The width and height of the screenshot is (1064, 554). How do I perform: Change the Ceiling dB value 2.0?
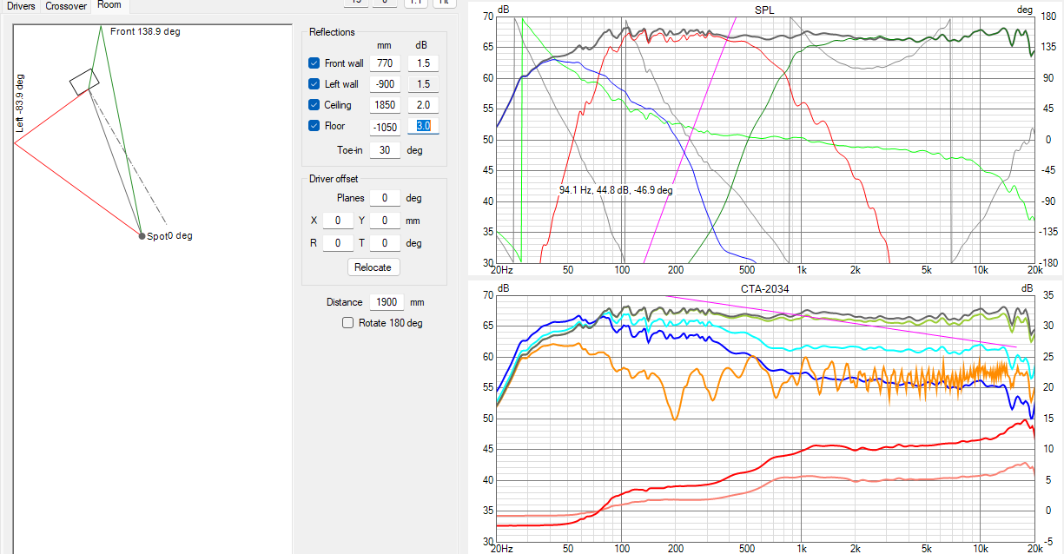point(423,105)
